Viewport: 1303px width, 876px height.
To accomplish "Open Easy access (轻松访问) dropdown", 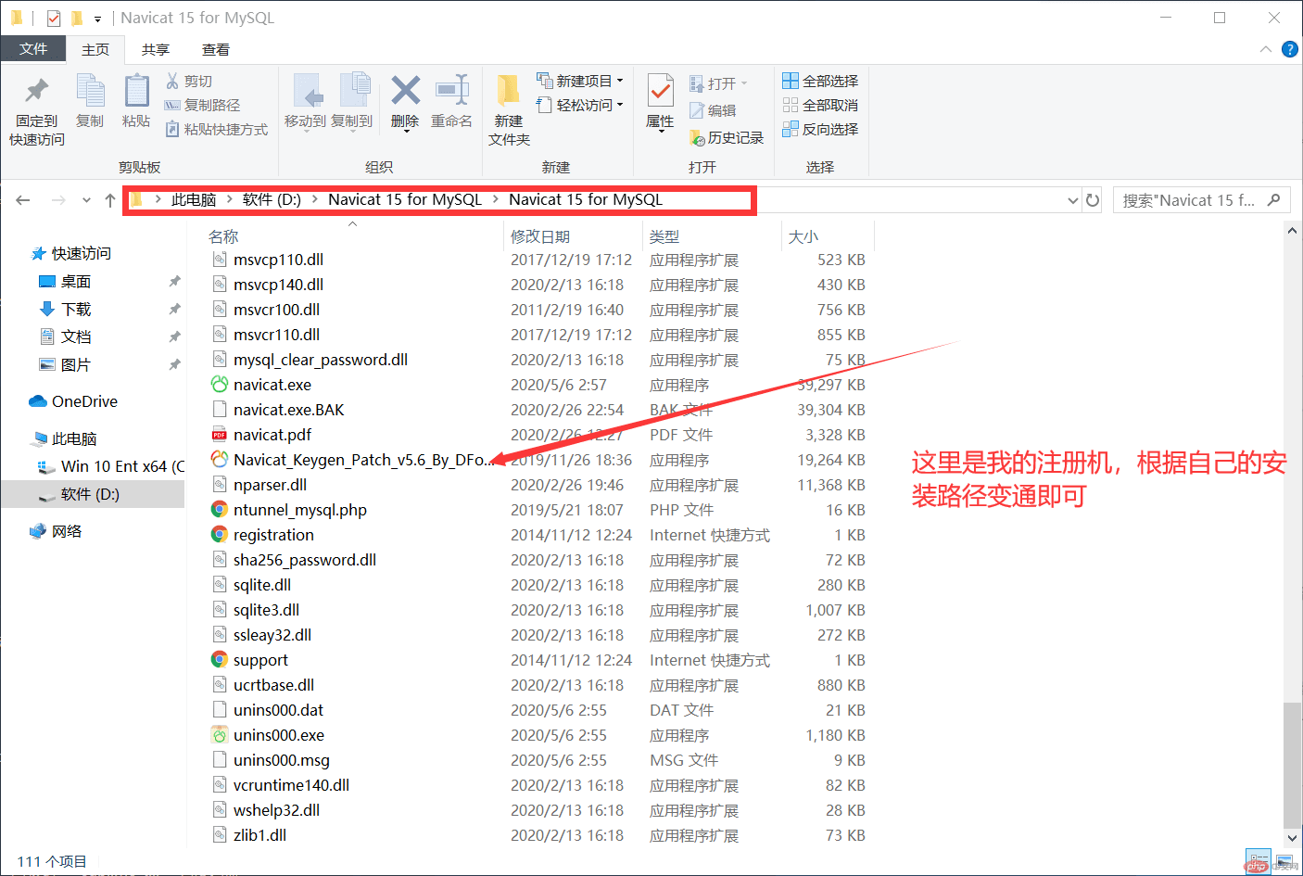I will tap(579, 105).
